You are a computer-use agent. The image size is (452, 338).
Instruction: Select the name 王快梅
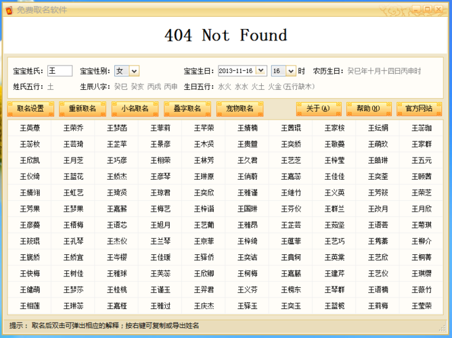point(30,273)
